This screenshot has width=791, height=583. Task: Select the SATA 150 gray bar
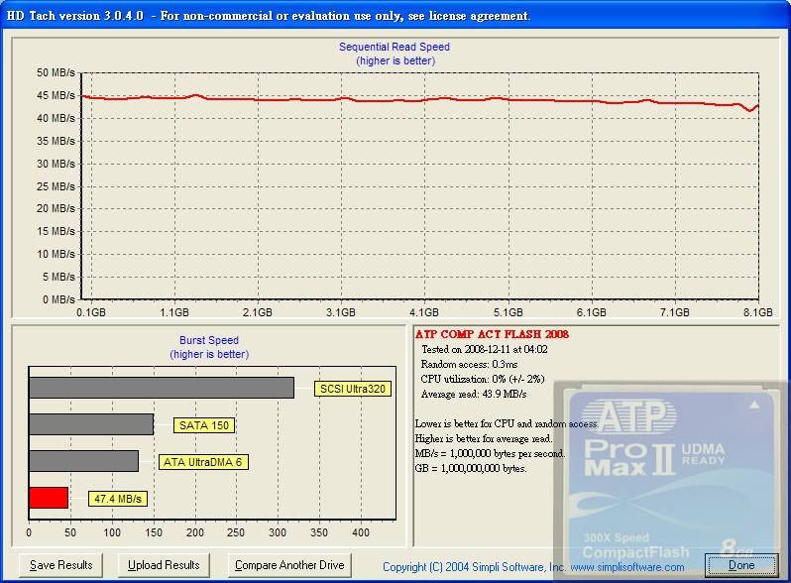[91, 424]
